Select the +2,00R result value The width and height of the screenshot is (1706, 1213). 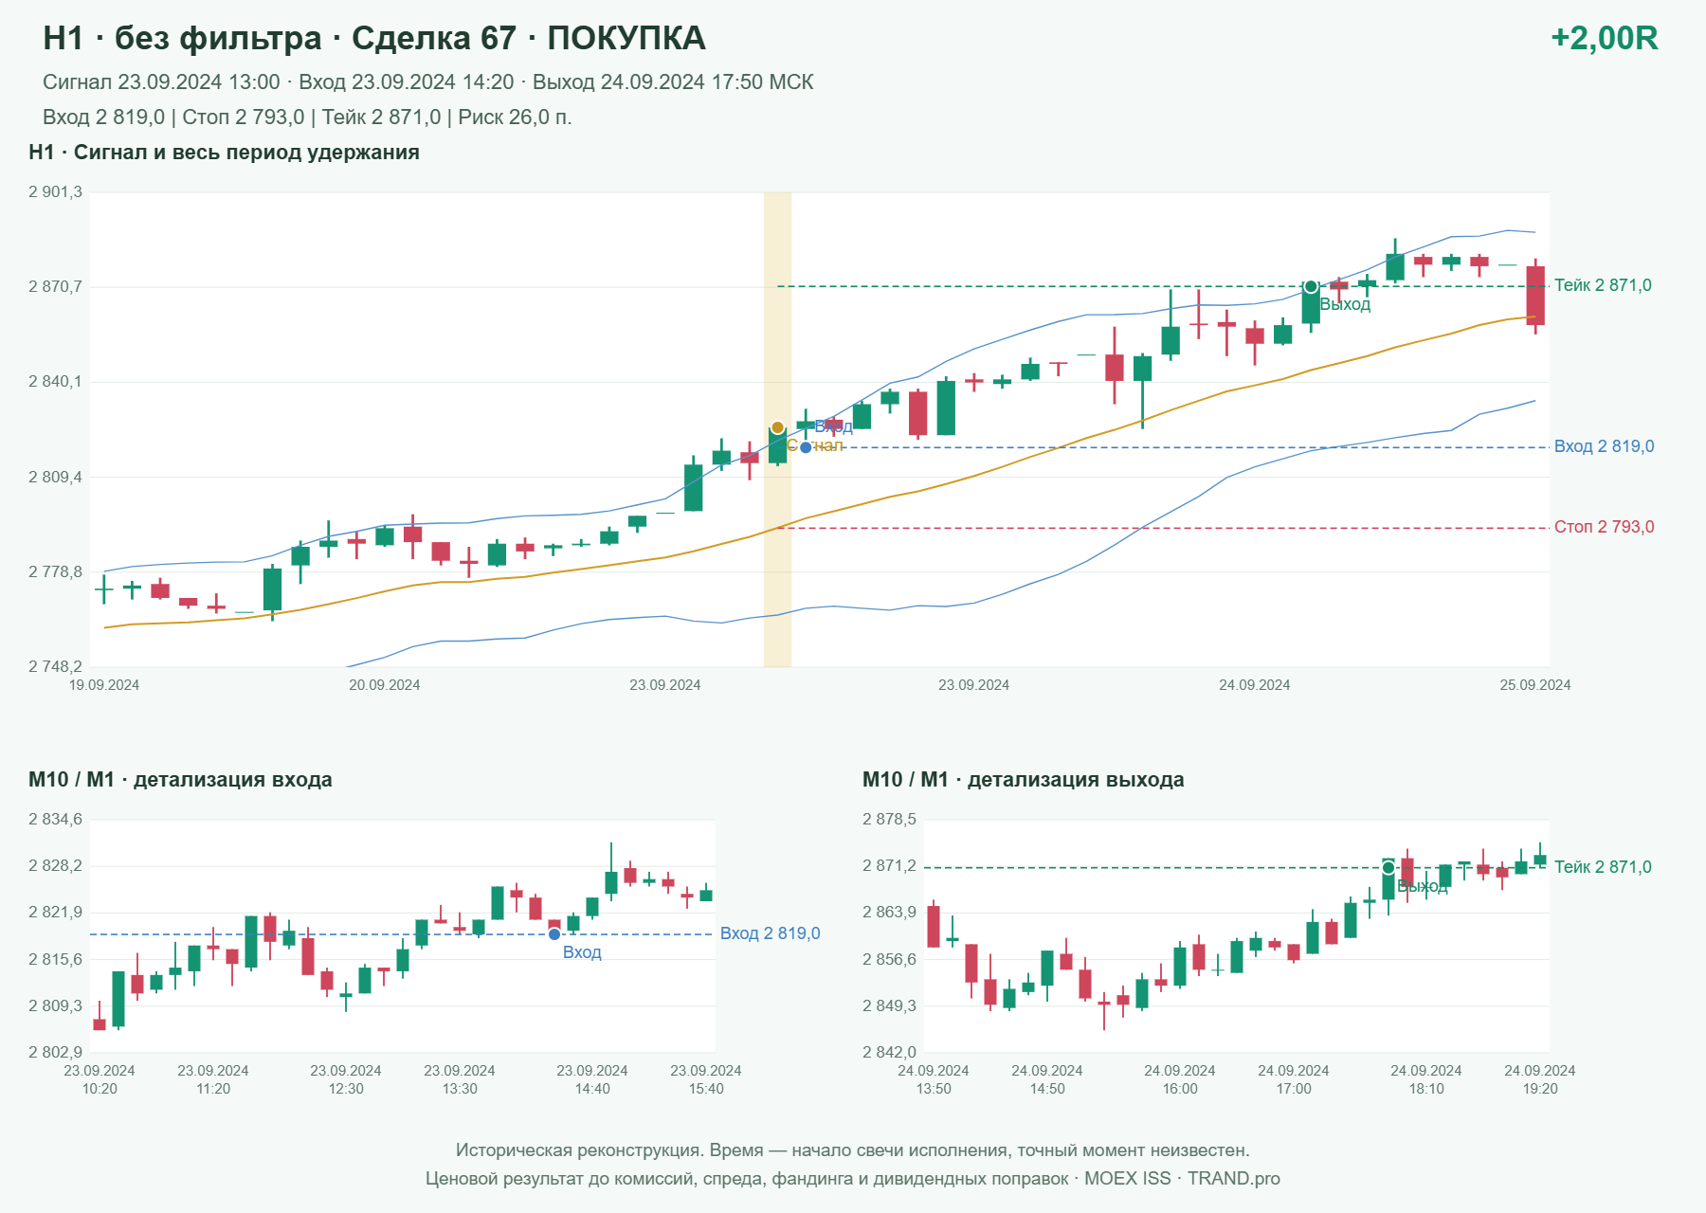point(1604,38)
